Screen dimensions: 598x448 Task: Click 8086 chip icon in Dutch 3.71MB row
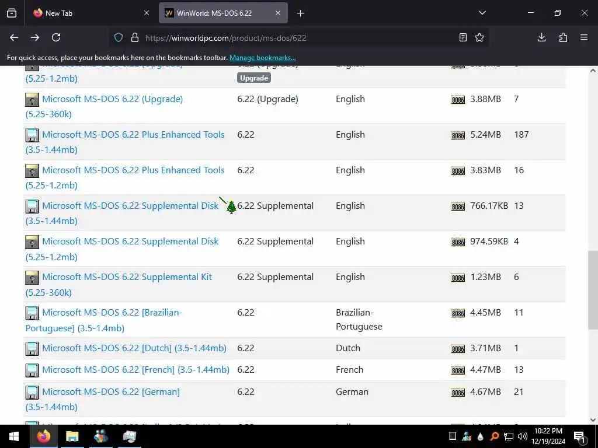458,349
